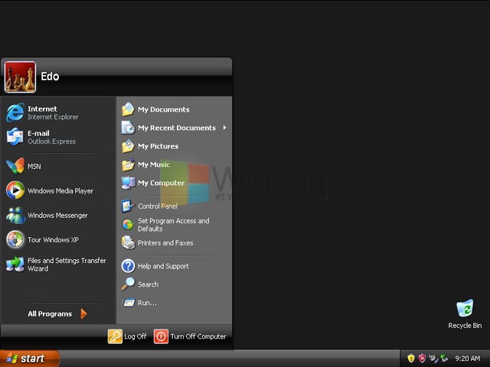The width and height of the screenshot is (490, 367).
Task: Start the Tour Windows XP icon
Action: (x=15, y=239)
